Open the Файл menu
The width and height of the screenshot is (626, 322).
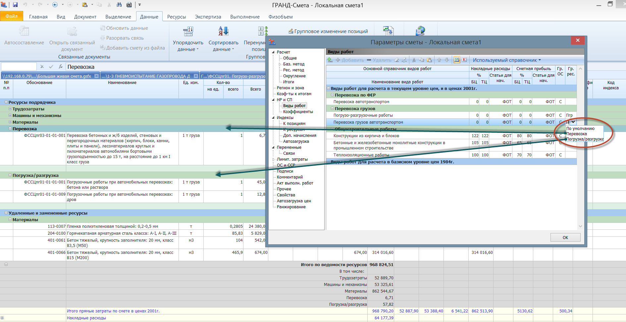coord(12,16)
